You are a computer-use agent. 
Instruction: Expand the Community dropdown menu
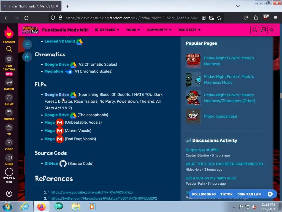[159, 30]
